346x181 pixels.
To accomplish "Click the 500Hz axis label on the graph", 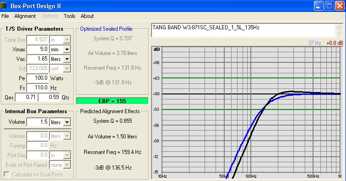I will click(x=314, y=176).
